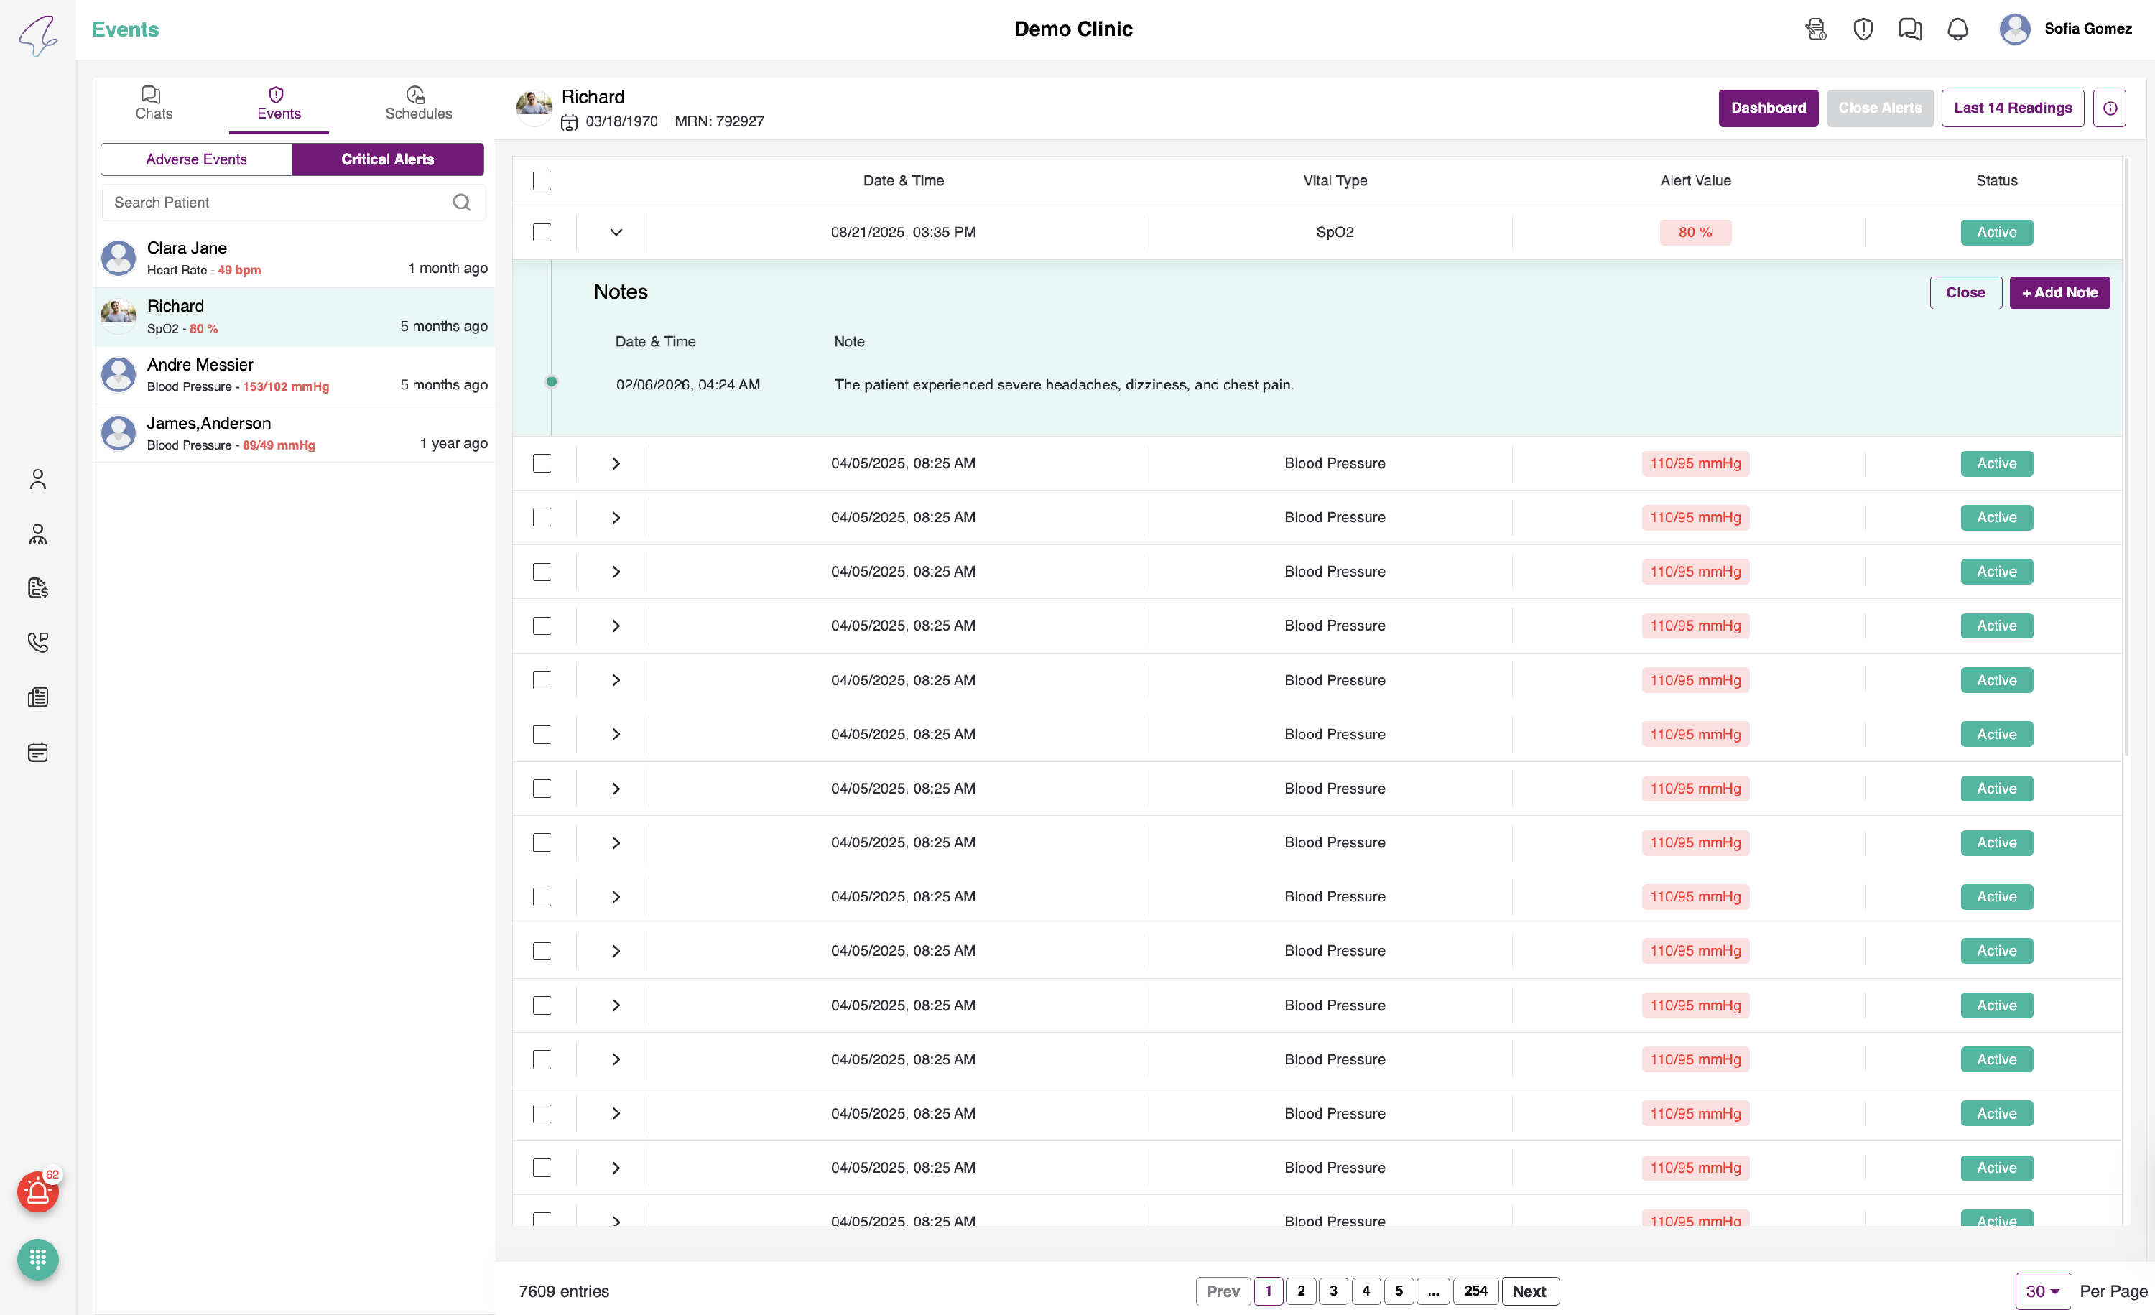Click the search magnifier icon

(462, 203)
